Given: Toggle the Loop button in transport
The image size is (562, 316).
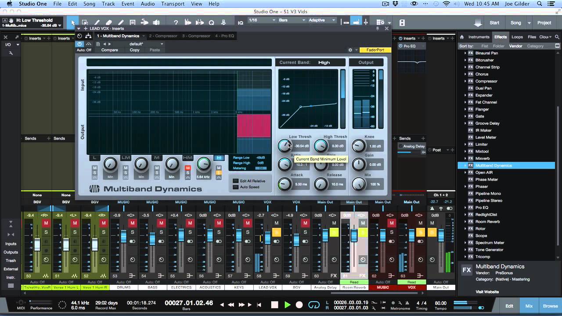Looking at the screenshot, I should click(x=314, y=305).
